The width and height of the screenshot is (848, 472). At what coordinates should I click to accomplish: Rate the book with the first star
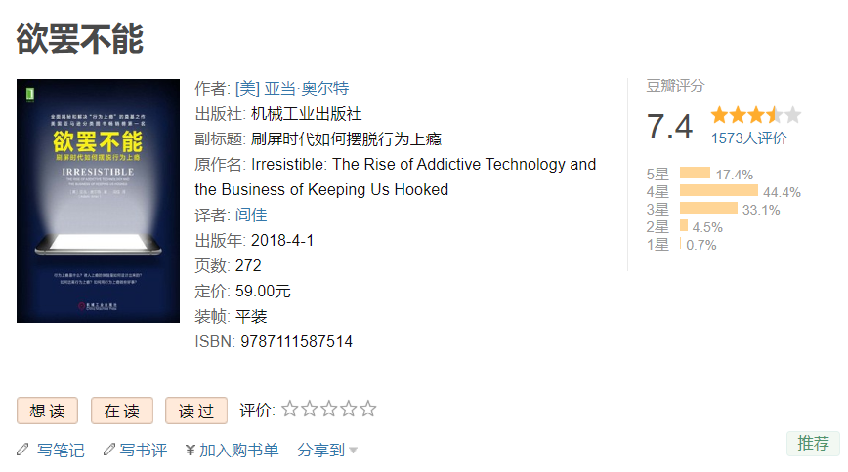(x=290, y=409)
